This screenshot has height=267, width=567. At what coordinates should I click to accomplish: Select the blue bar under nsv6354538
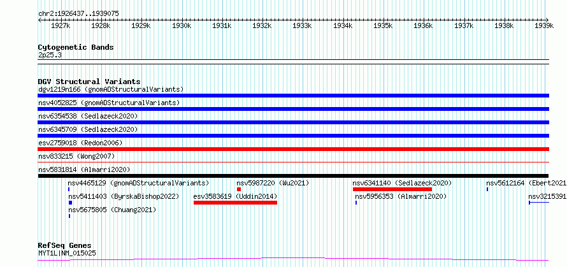(293, 122)
